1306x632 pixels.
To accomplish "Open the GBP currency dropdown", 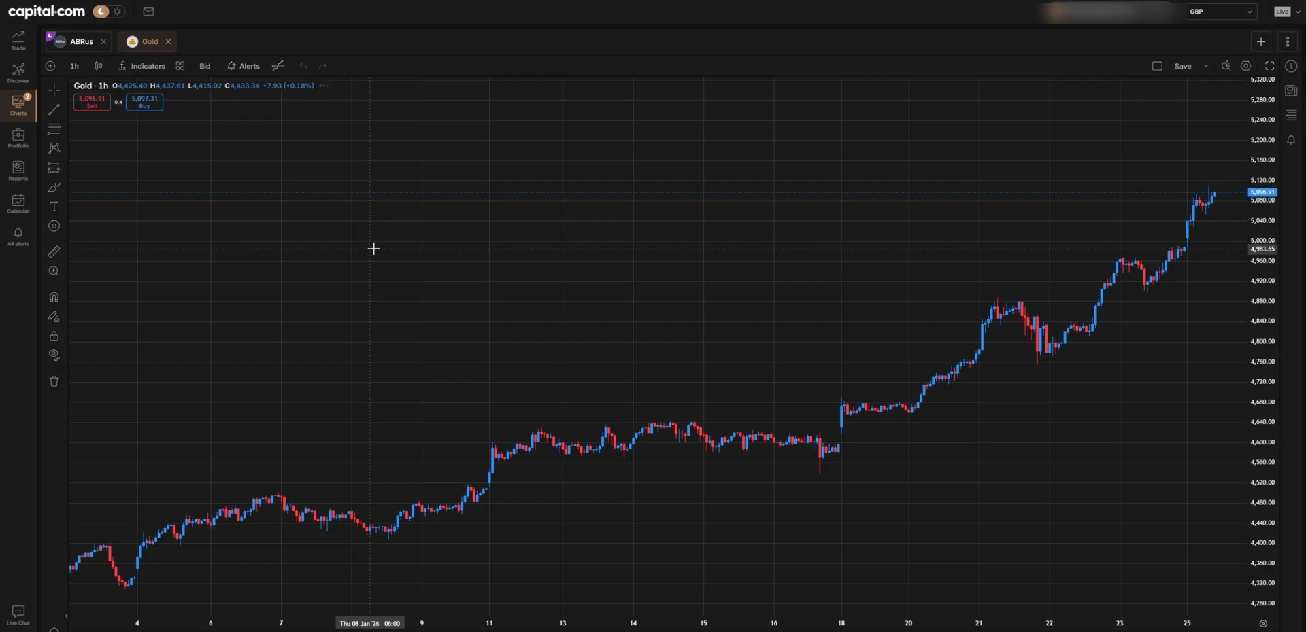I will point(1222,12).
